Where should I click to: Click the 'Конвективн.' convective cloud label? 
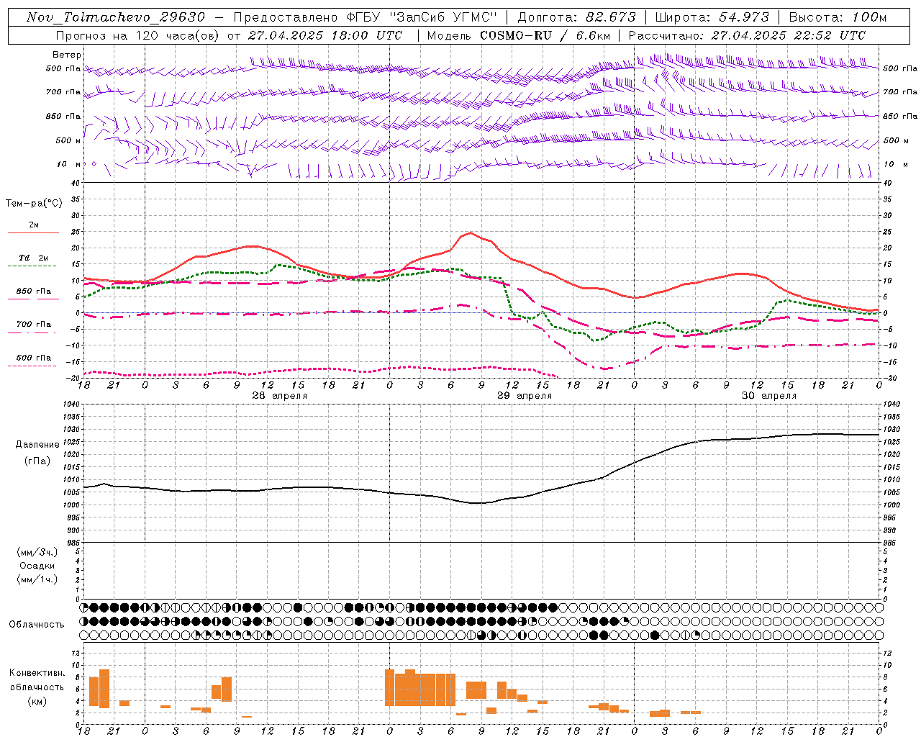[37, 673]
